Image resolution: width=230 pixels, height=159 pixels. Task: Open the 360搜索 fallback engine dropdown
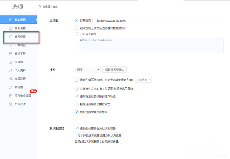tap(143, 80)
